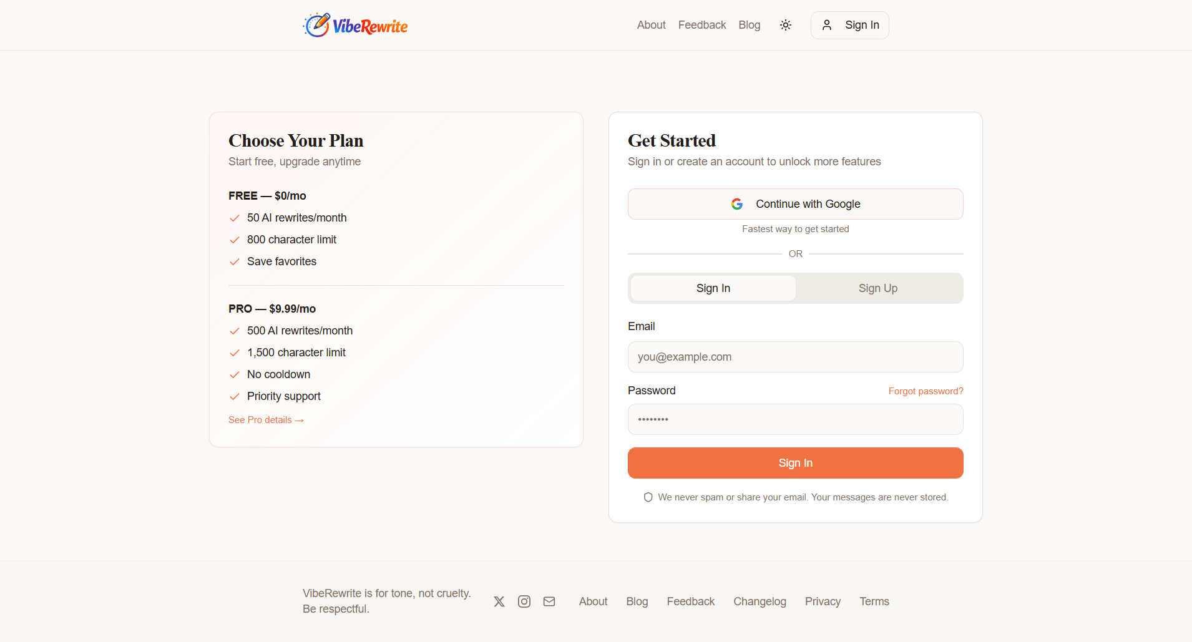Open the X (Twitter) footer icon

(x=499, y=601)
